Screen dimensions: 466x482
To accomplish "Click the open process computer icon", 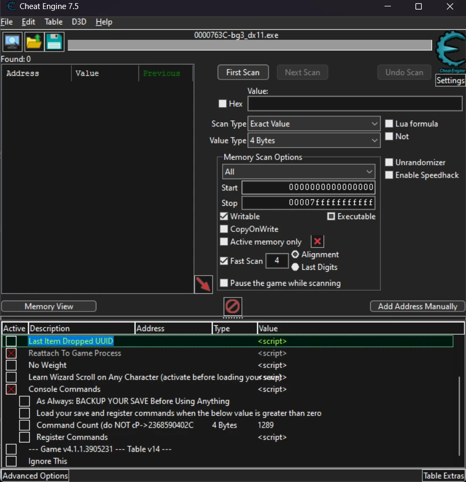I will tap(12, 42).
